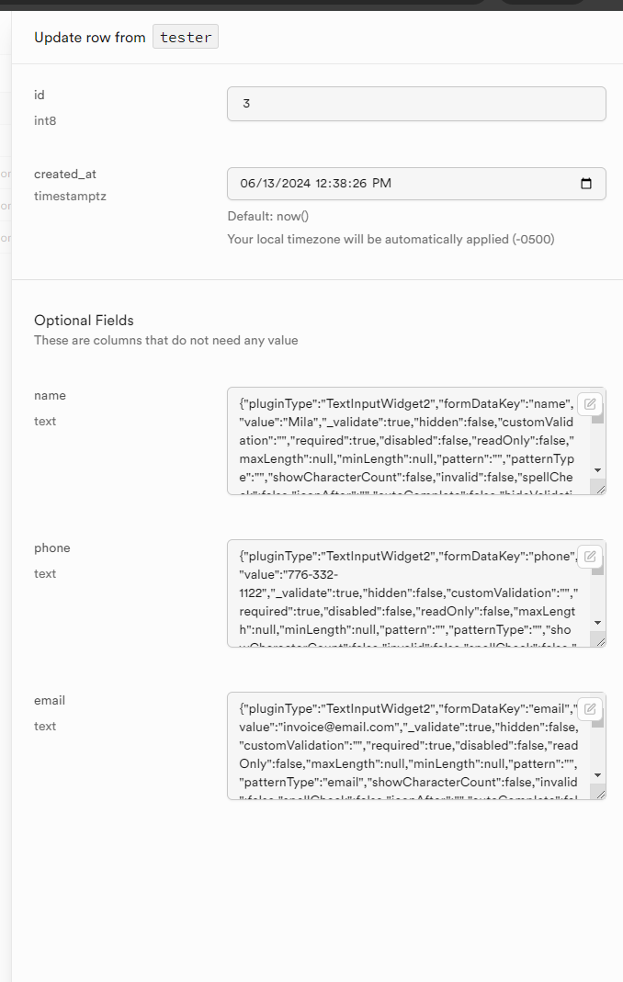Focus the id input showing 3
Image resolution: width=623 pixels, height=982 pixels.
coord(416,104)
